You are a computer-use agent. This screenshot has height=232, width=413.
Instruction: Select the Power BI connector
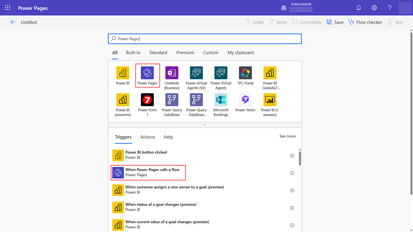(x=123, y=76)
